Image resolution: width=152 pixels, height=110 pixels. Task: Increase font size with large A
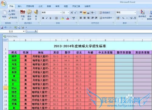coord(72,12)
